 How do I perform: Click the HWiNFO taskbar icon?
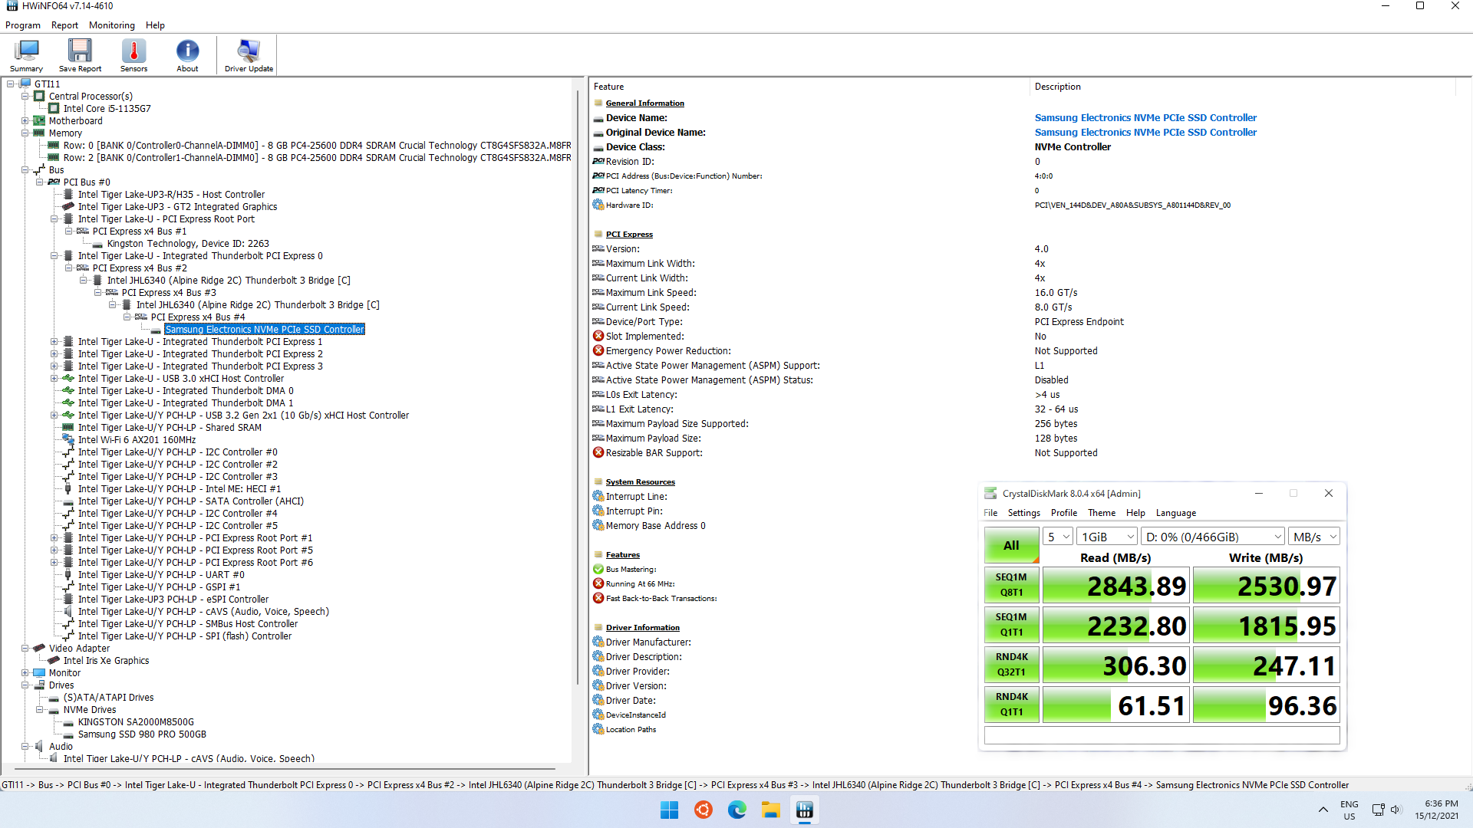(x=804, y=810)
